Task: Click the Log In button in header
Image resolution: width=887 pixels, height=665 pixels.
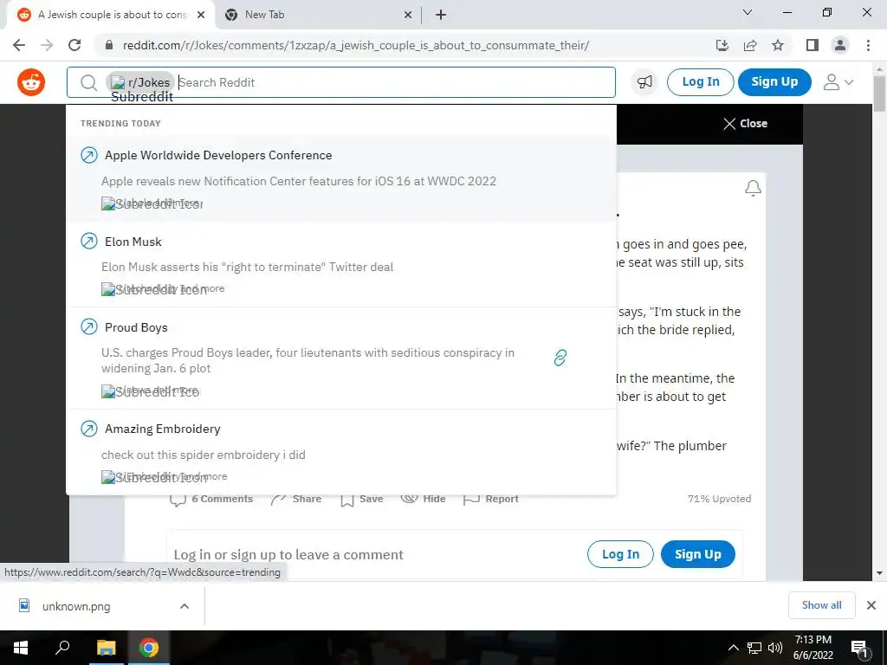Action: 700,82
